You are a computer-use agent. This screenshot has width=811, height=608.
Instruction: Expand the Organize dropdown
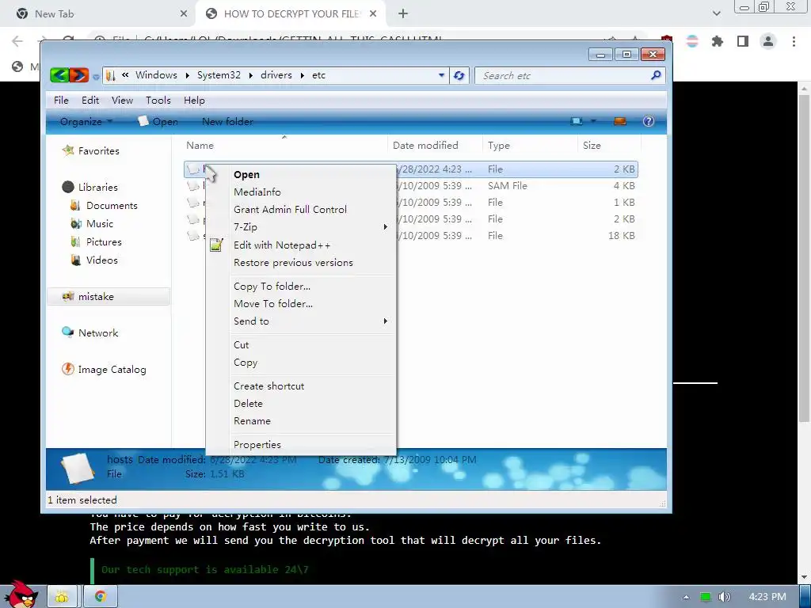click(86, 121)
